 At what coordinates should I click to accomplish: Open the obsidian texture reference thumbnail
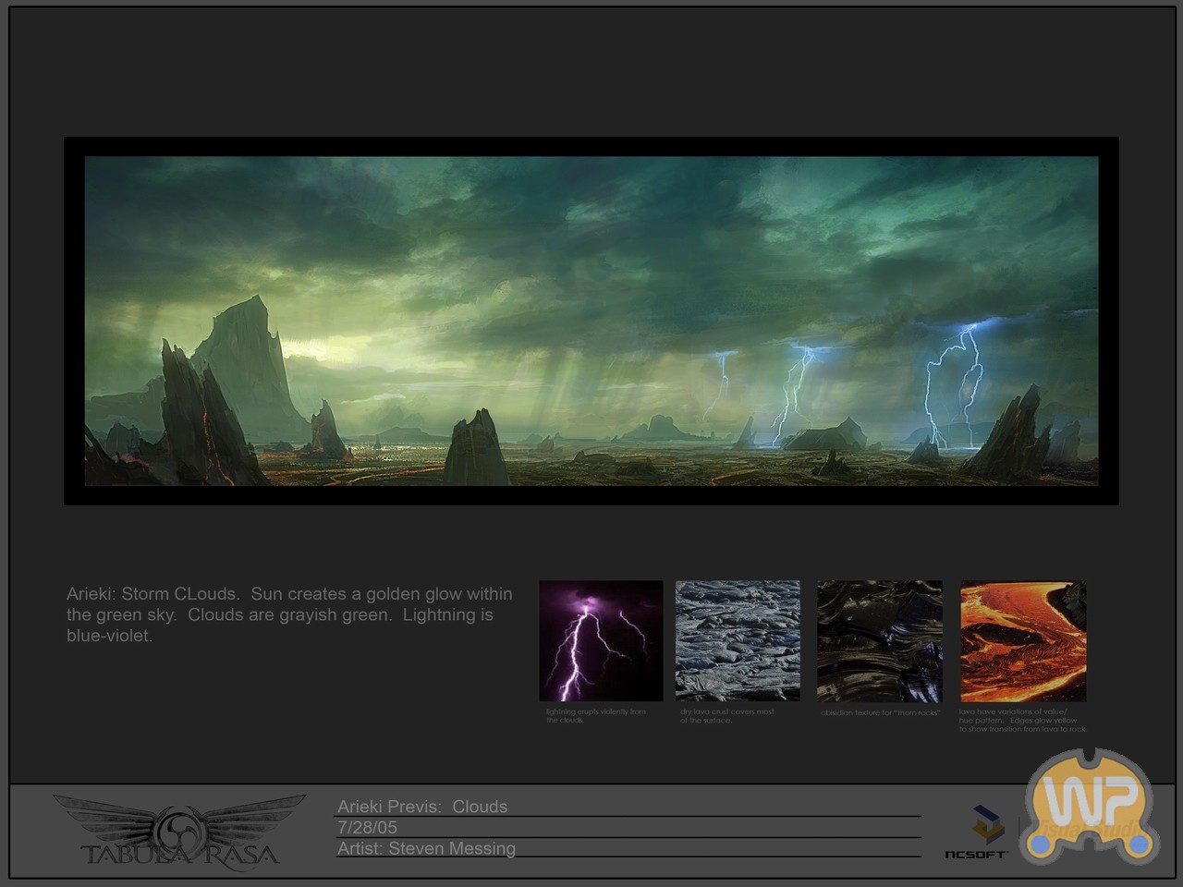click(879, 640)
